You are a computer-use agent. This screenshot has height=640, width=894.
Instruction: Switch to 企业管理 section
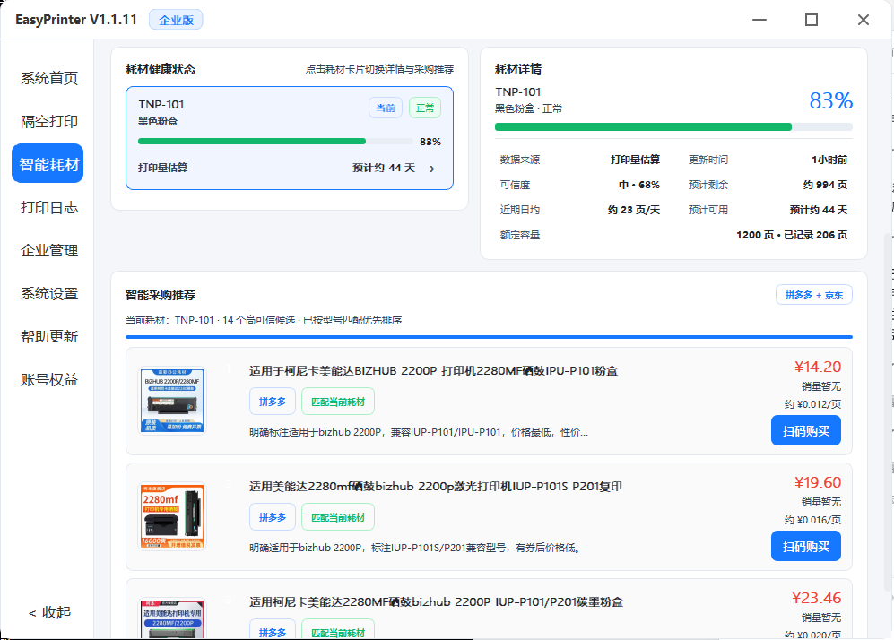tap(49, 250)
